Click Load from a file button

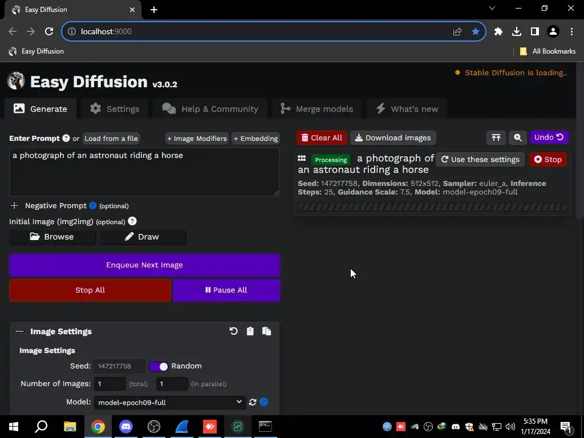111,139
